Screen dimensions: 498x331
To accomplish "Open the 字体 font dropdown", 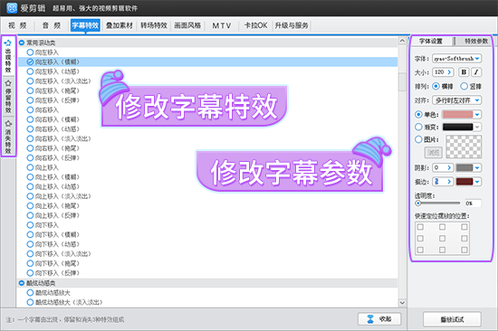I will pos(457,59).
